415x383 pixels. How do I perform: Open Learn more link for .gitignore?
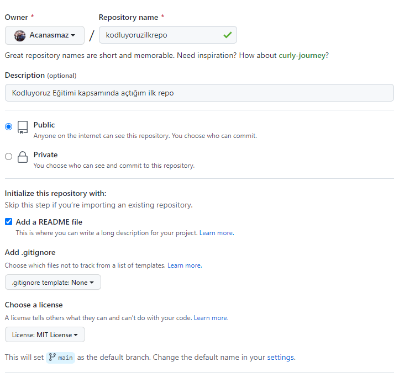click(185, 265)
